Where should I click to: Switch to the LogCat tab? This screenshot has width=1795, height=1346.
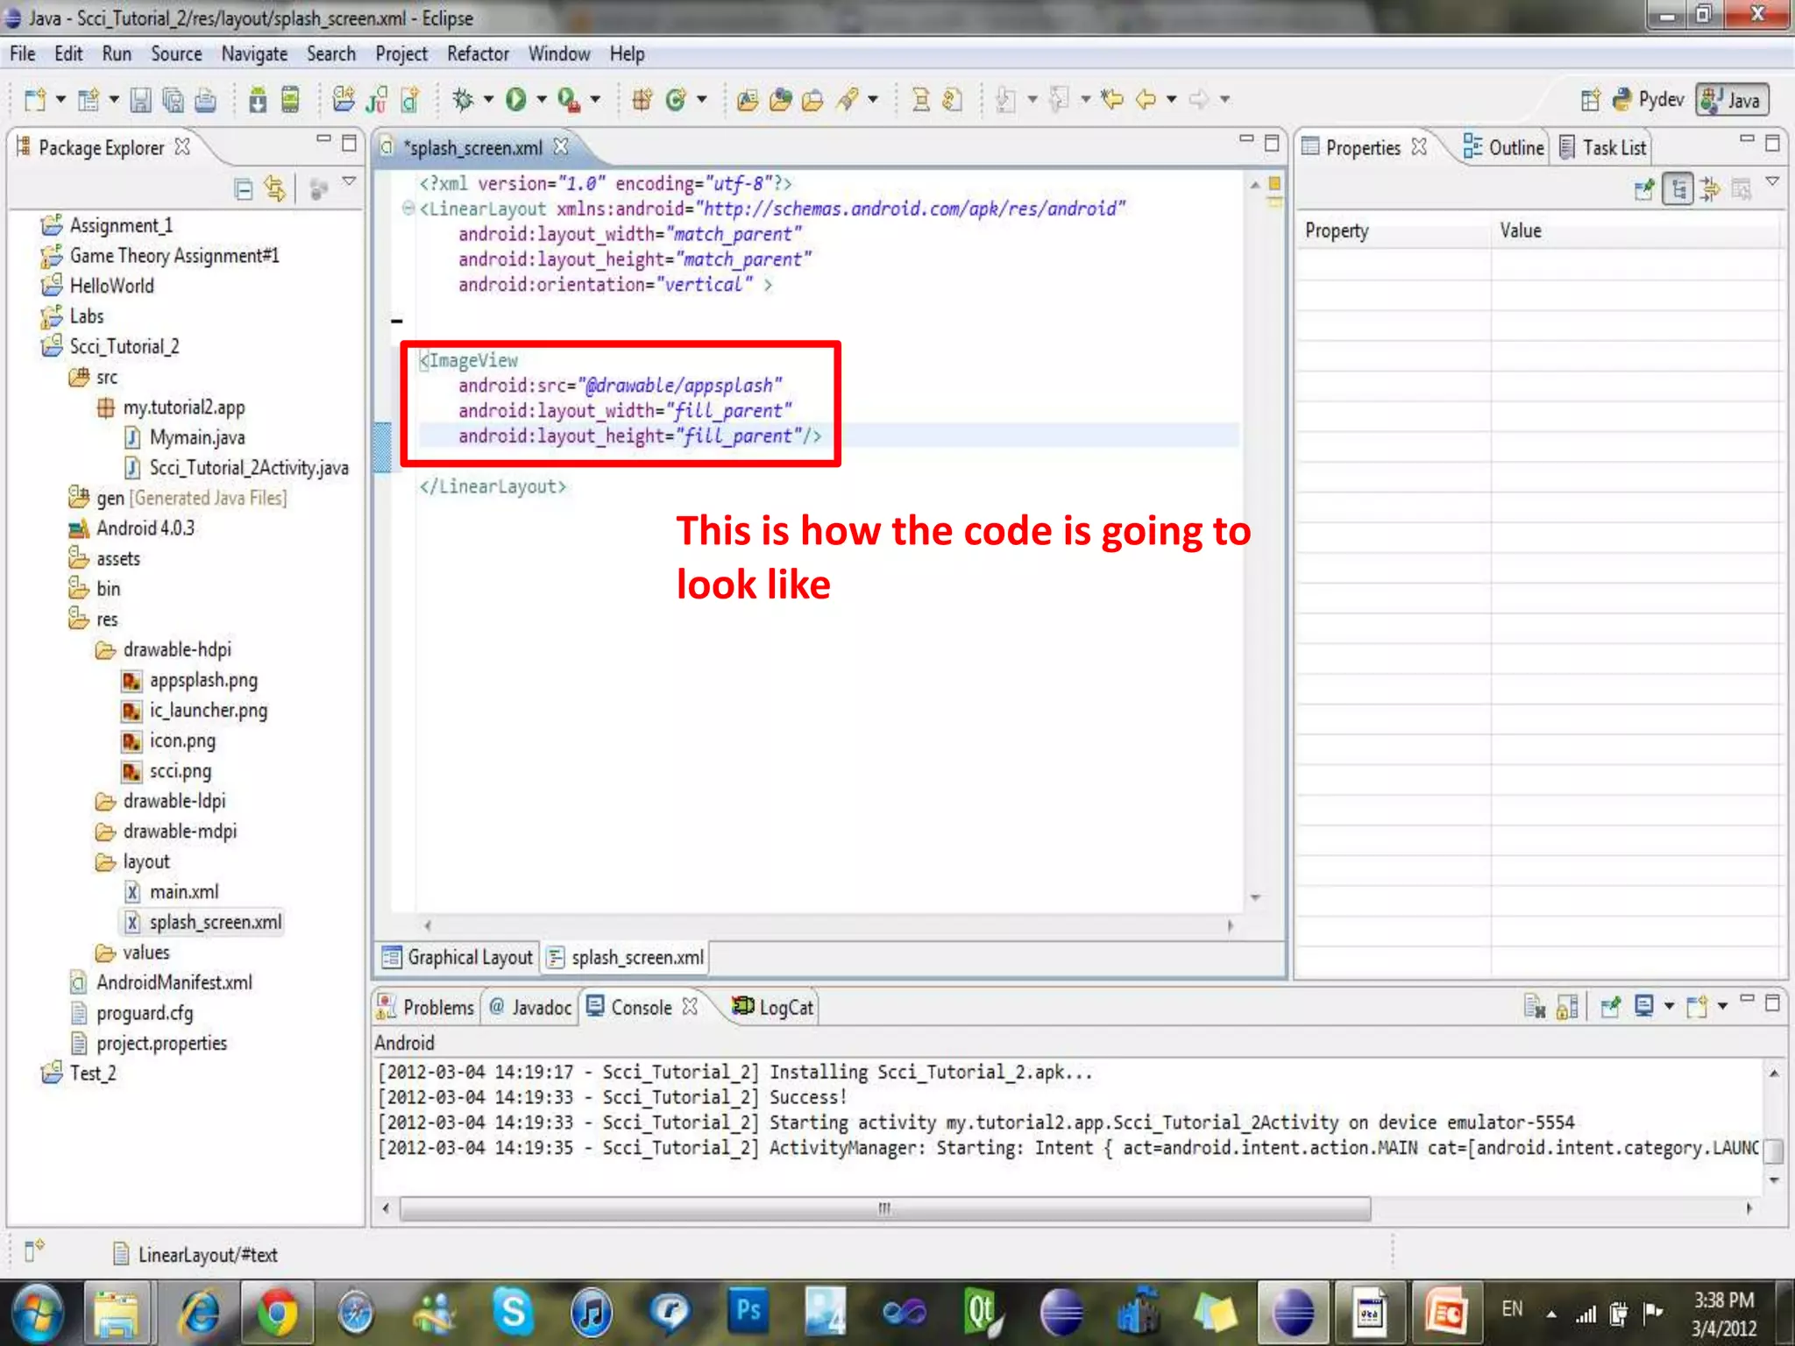tap(774, 1007)
